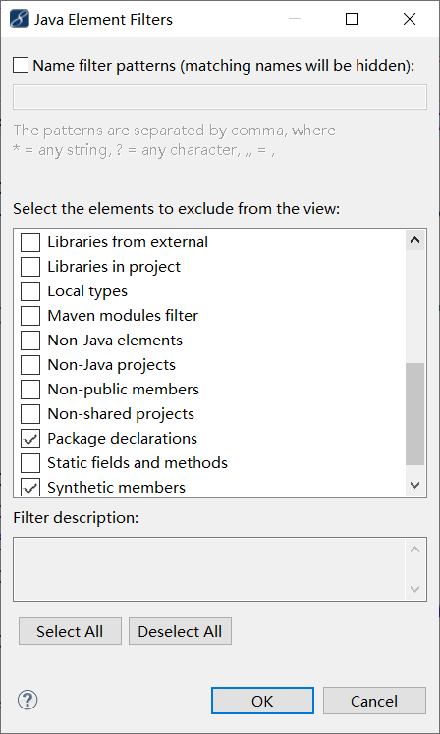
Task: Click the filter list scroll-up arrow
Action: tap(414, 240)
